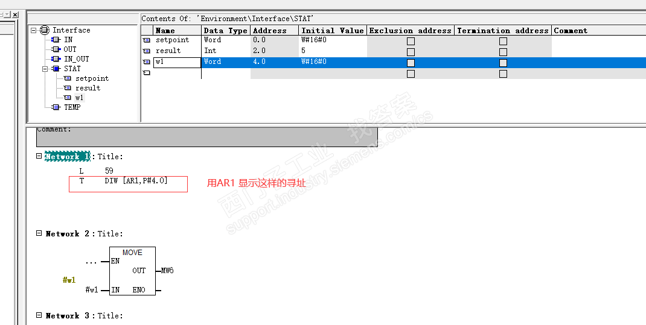Viewport: 646px width, 325px height.
Task: Select the Interface root node icon
Action: point(45,30)
